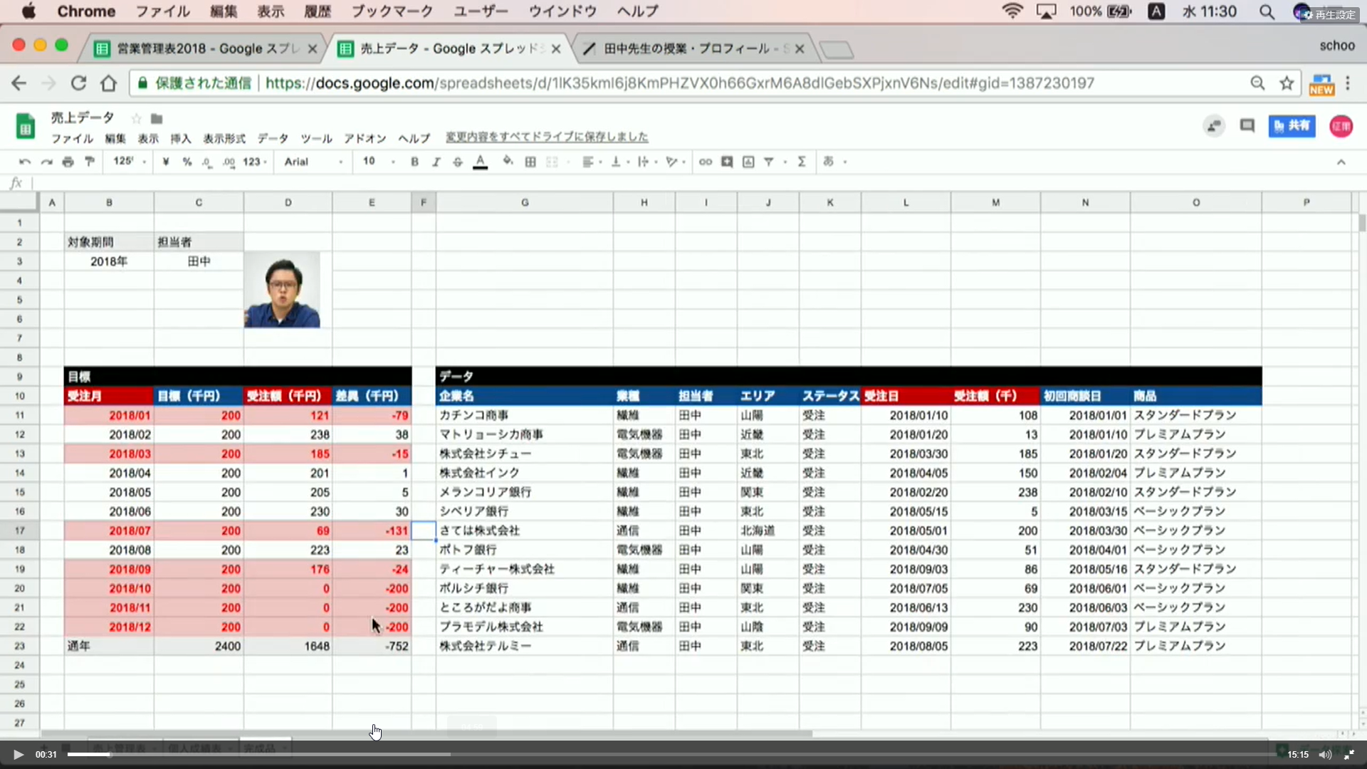The height and width of the screenshot is (769, 1367).
Task: Open the zoom level dropdown
Action: (x=129, y=162)
